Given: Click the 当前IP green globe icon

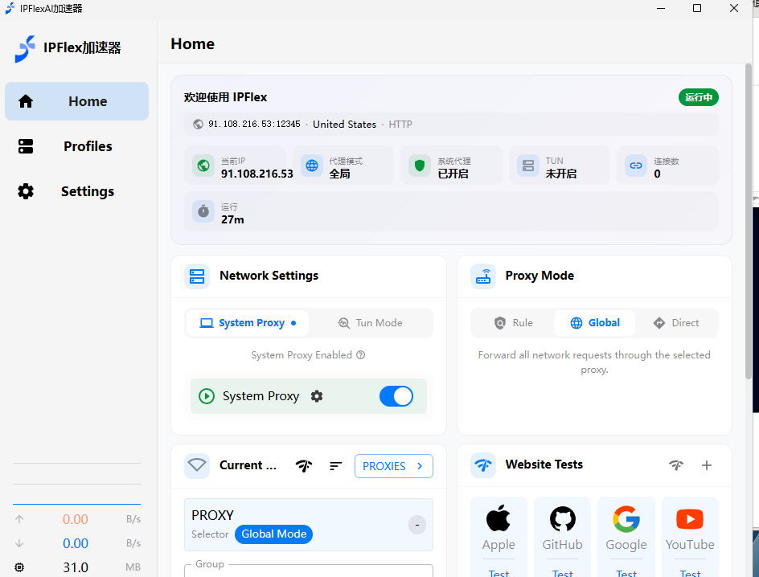Looking at the screenshot, I should [x=203, y=166].
